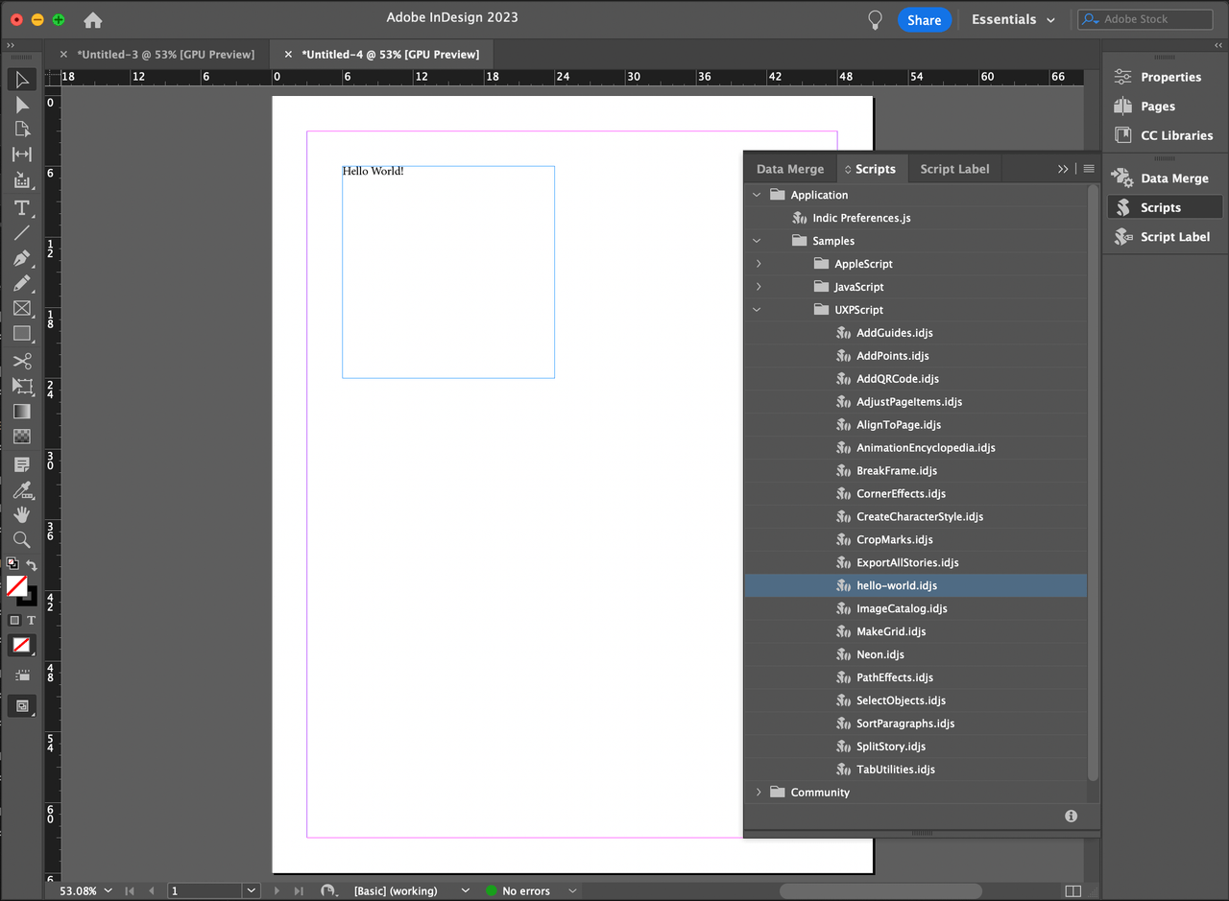Screen dimensions: 1229x901
Task: Open the Essentials workspace dropdown
Action: point(1013,19)
